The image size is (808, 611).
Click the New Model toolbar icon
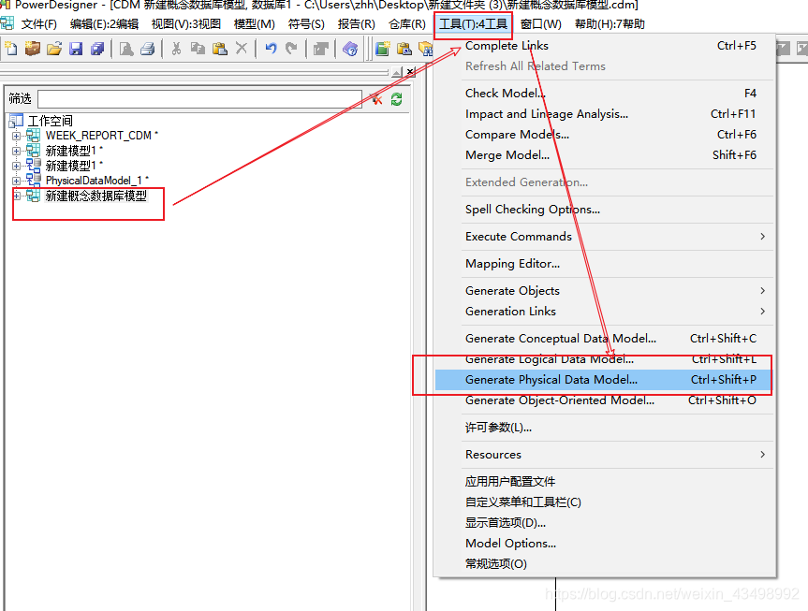pyautogui.click(x=11, y=49)
